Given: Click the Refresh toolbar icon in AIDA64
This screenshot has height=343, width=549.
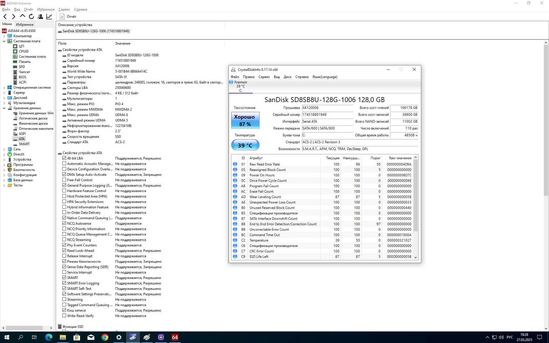Looking at the screenshot, I should 31,17.
